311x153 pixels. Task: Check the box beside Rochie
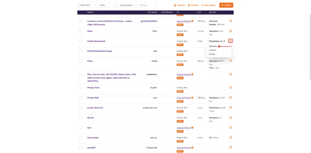[80, 117]
